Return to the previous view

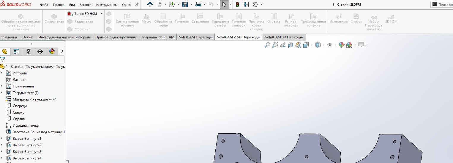point(283,45)
